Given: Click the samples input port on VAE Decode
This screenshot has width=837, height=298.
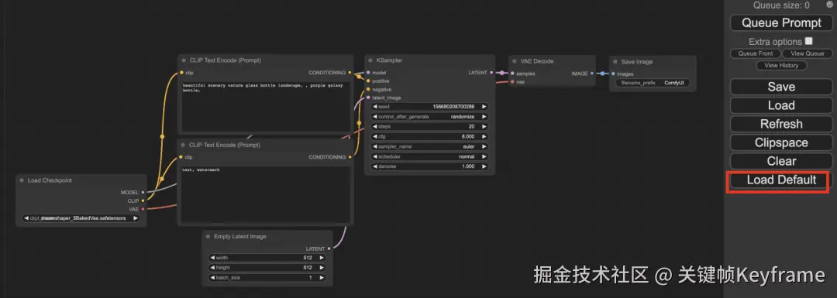Looking at the screenshot, I should point(512,74).
